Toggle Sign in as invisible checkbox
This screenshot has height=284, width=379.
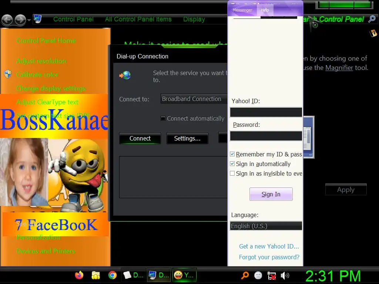[232, 173]
